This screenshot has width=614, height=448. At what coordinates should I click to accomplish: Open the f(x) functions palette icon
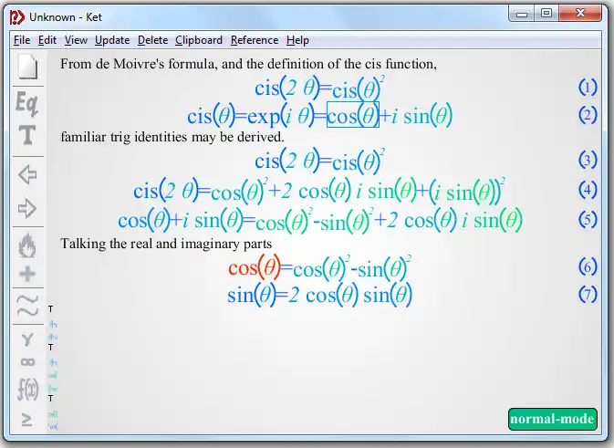pos(28,390)
